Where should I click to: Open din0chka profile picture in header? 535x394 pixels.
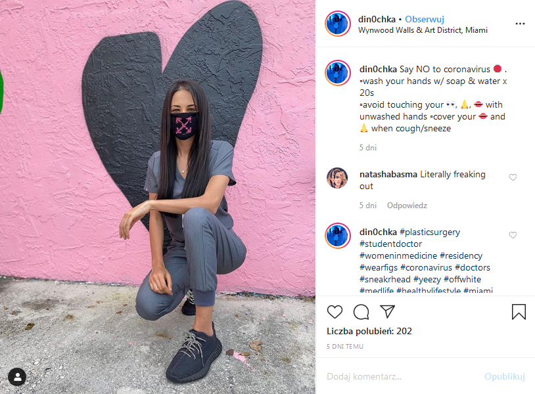pos(337,24)
